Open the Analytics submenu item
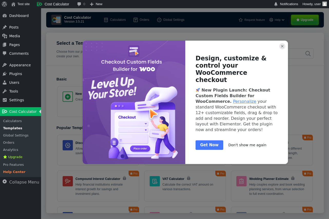 pos(11,150)
